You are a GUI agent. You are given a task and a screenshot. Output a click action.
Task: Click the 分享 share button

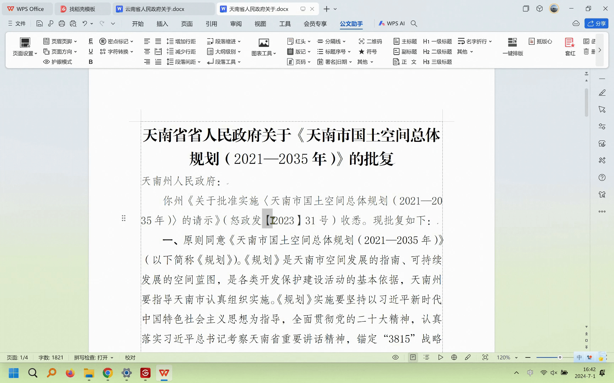[597, 23]
